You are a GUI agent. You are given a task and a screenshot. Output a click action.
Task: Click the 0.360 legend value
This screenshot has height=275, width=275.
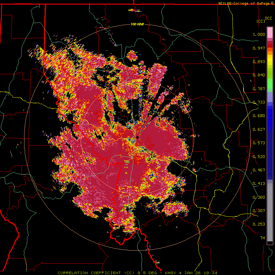(259, 197)
